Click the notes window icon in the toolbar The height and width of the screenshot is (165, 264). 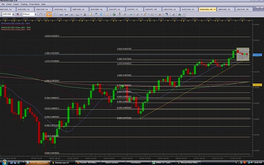point(90,14)
